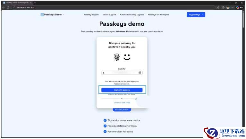
Task: Click the checkmark beside Passwordless fallbacks
Action: pyautogui.click(x=105, y=131)
